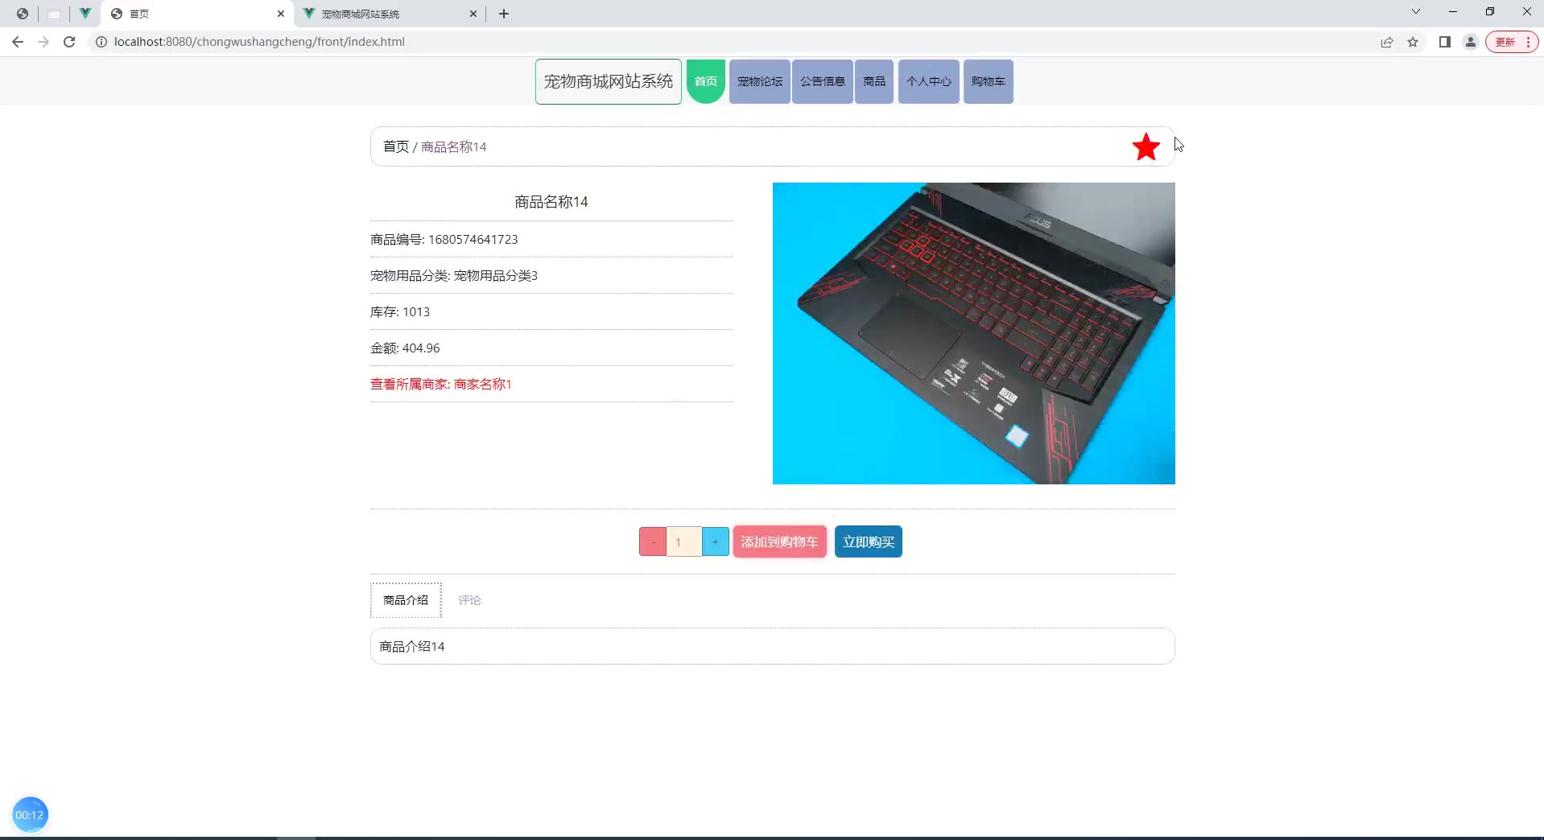The image size is (1544, 840).
Task: Open the 购物车 navigation item
Action: (x=989, y=81)
